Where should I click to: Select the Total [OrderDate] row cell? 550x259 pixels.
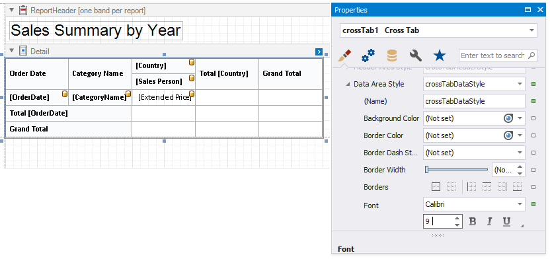click(x=68, y=113)
